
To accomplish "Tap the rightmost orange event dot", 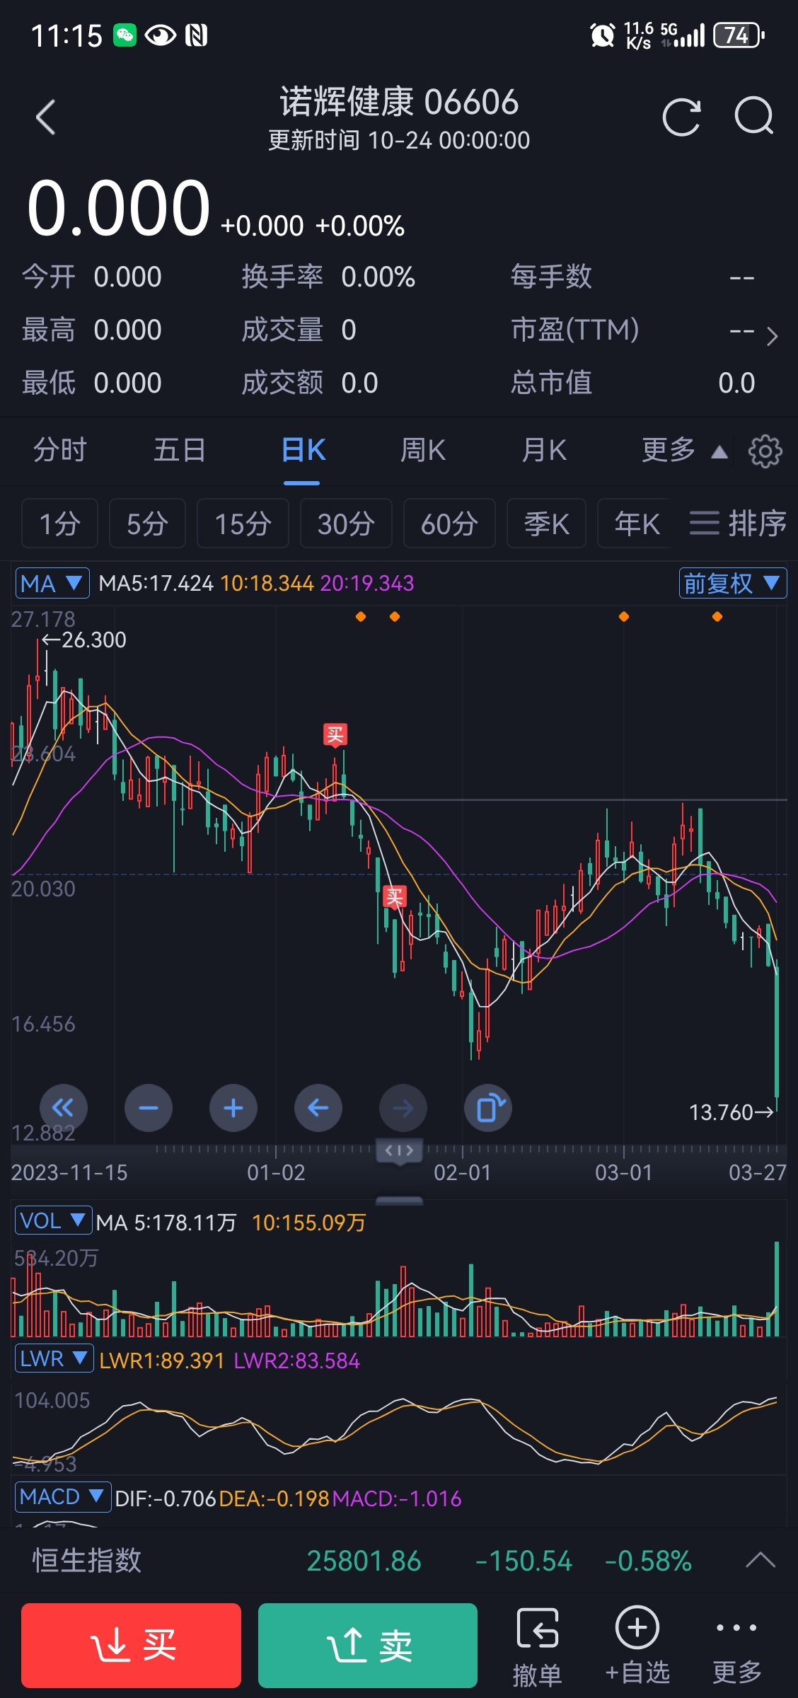I will click(x=717, y=617).
